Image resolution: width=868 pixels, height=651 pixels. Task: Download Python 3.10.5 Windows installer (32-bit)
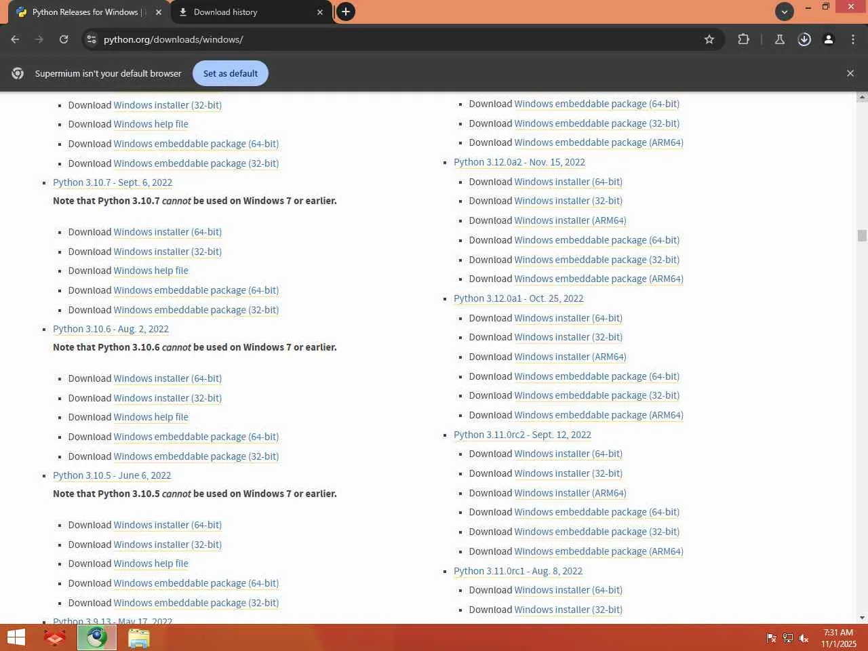click(x=167, y=545)
